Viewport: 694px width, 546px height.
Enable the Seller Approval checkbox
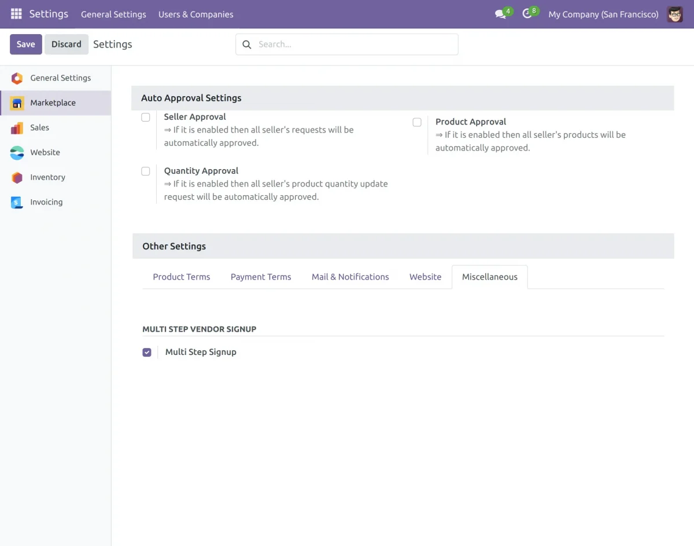(145, 117)
